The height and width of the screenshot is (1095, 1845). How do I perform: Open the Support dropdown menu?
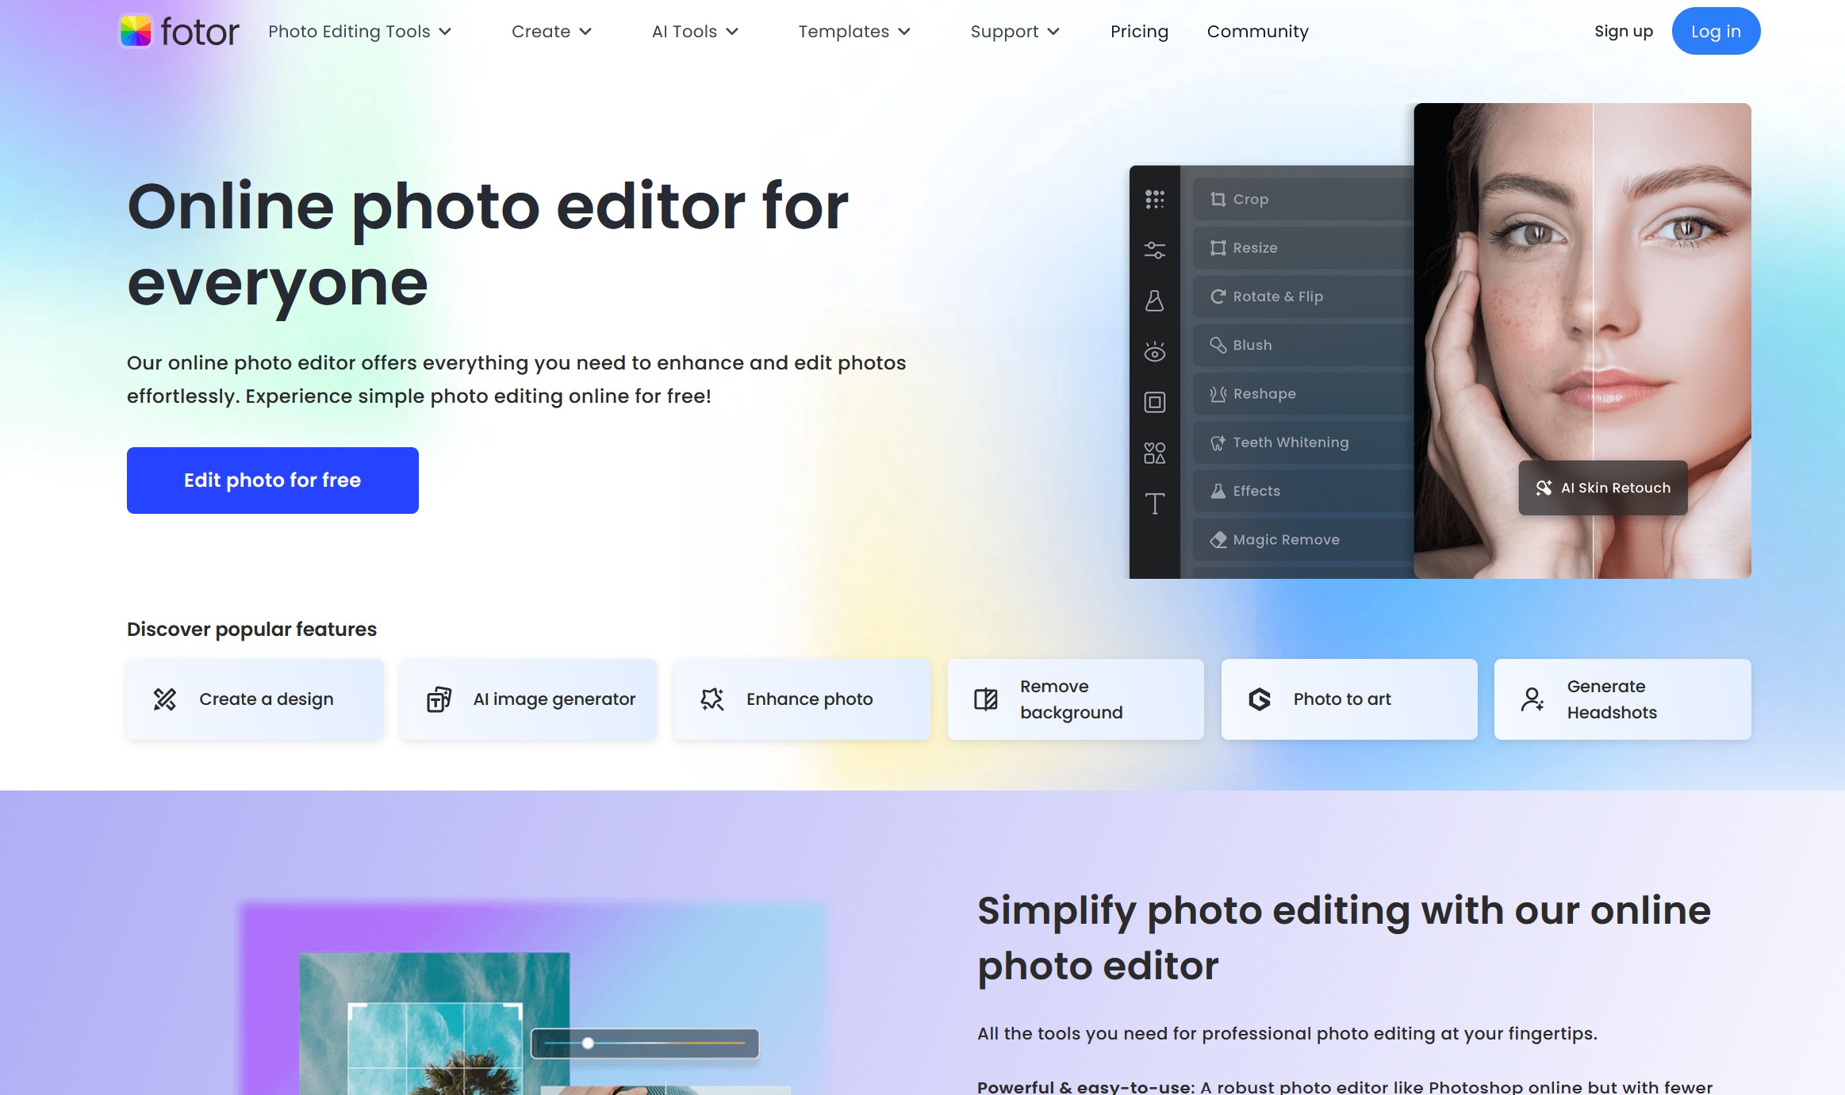pos(1015,30)
